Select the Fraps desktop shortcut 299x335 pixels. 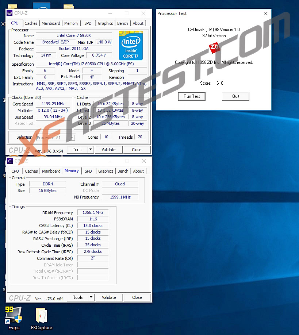pyautogui.click(x=14, y=318)
